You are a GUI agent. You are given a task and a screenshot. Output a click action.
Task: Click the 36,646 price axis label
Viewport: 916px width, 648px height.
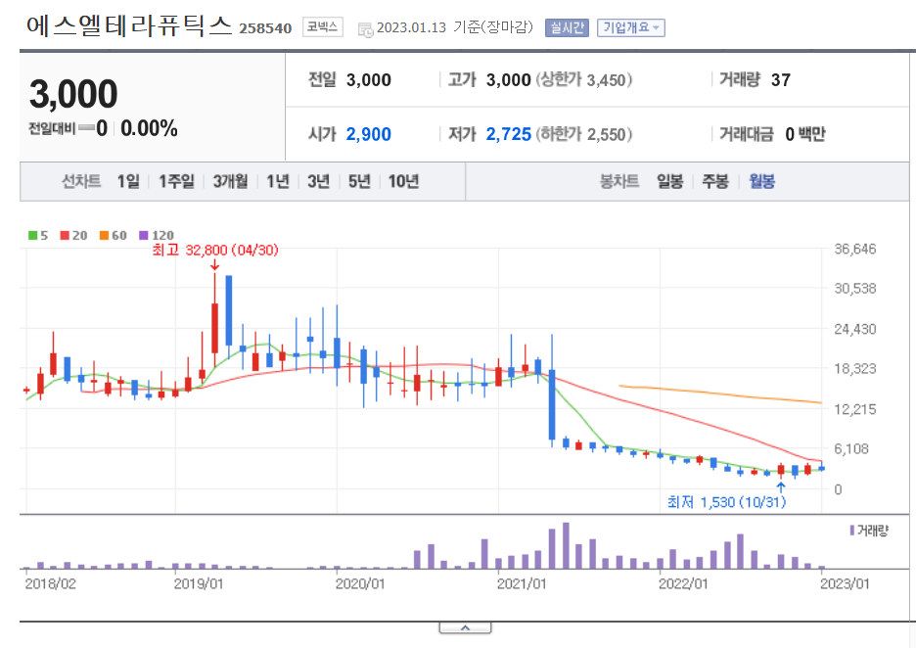pyautogui.click(x=855, y=249)
